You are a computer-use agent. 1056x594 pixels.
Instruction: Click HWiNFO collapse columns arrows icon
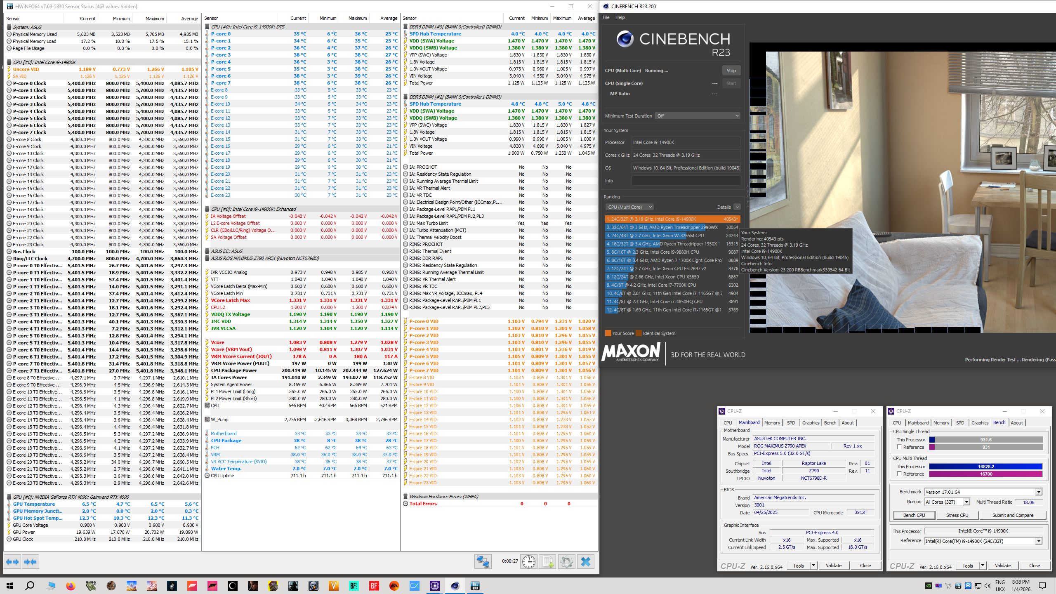point(30,562)
